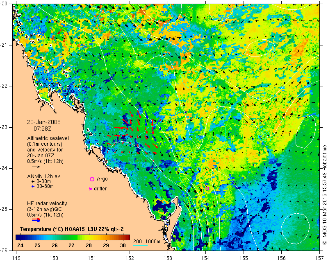Click the latitude axis label '-24'
The image size is (328, 262).
click(4, 168)
